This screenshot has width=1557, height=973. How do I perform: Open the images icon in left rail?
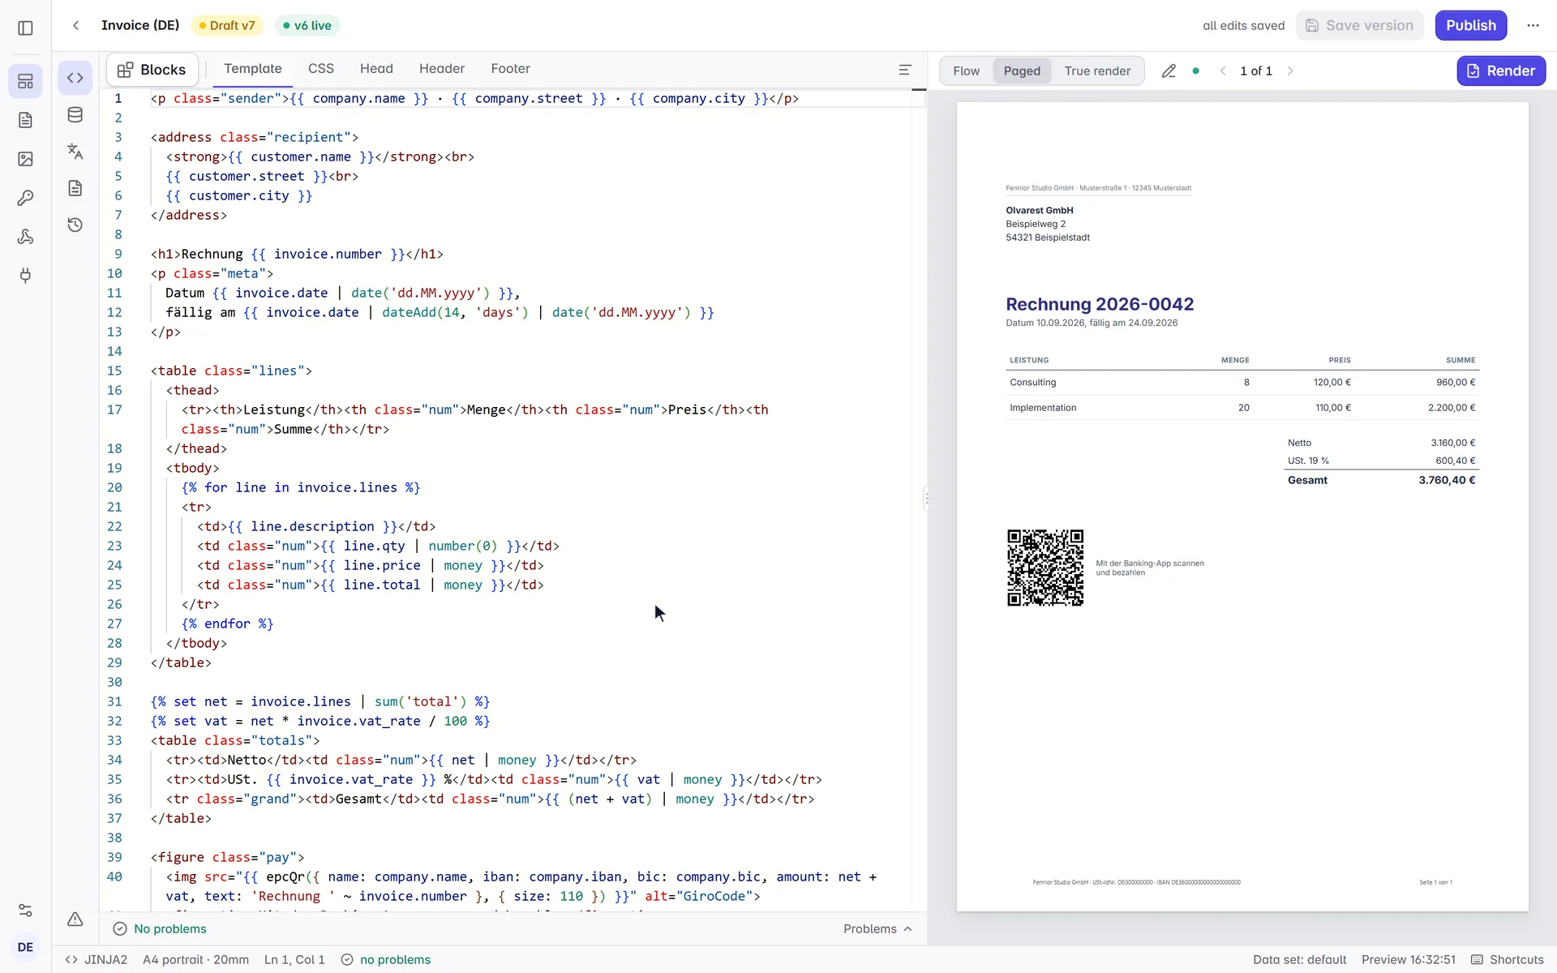[25, 159]
